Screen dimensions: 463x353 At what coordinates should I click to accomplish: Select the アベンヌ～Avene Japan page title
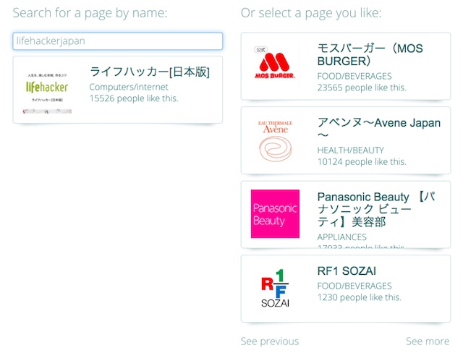tap(379, 129)
